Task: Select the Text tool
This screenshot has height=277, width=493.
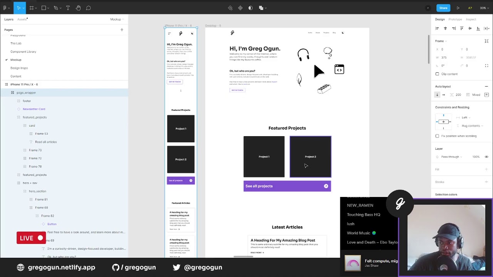Action: [x=68, y=8]
